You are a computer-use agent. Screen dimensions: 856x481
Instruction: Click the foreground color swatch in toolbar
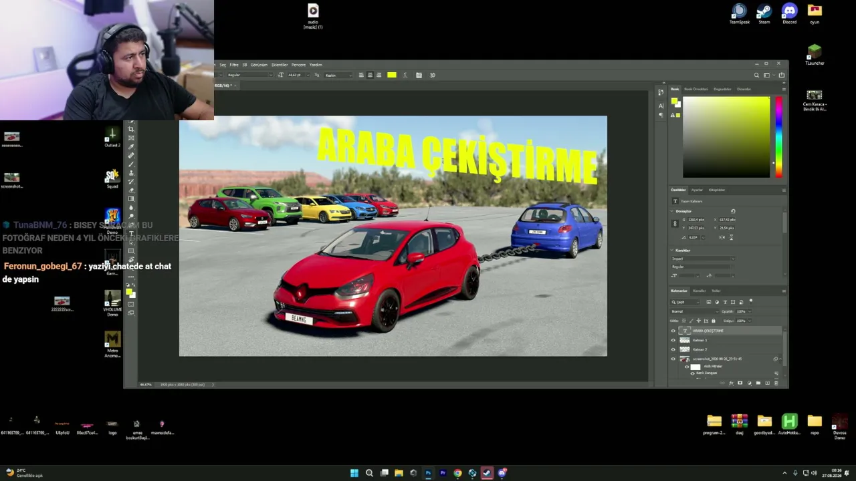click(129, 291)
